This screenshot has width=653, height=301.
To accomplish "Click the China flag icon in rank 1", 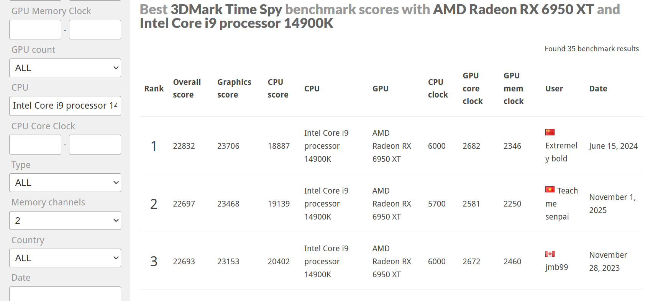I will click(x=550, y=132).
